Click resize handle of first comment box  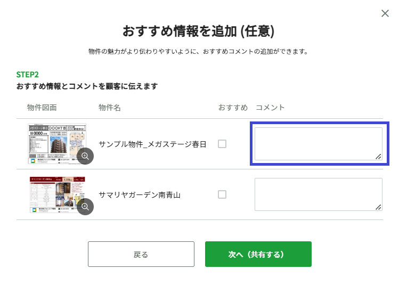point(378,157)
